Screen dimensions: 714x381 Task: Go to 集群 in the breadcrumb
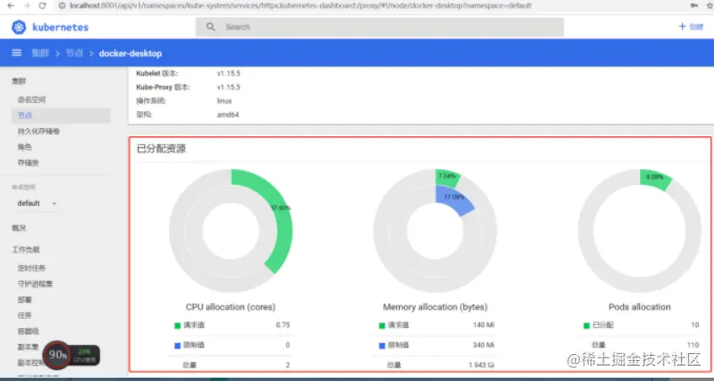click(40, 53)
